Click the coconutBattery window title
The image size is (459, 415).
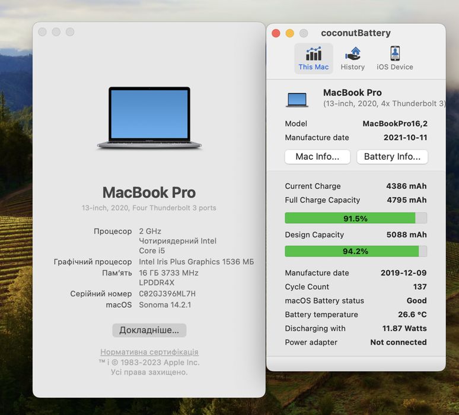click(x=356, y=33)
